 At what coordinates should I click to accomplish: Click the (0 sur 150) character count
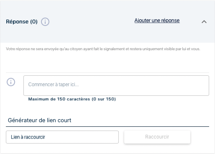coord(104,99)
